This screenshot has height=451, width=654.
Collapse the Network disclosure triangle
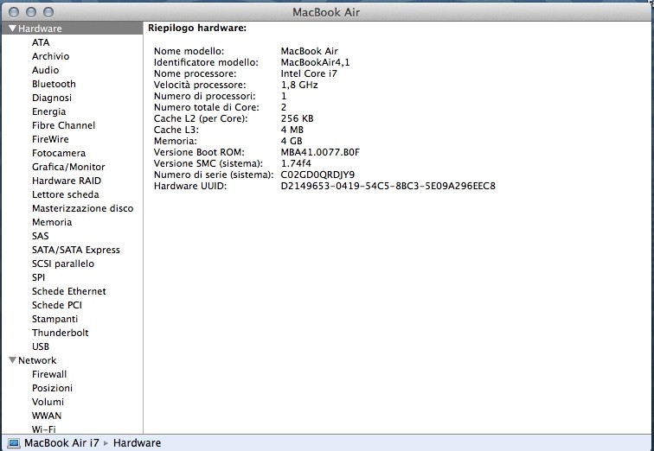(12, 360)
